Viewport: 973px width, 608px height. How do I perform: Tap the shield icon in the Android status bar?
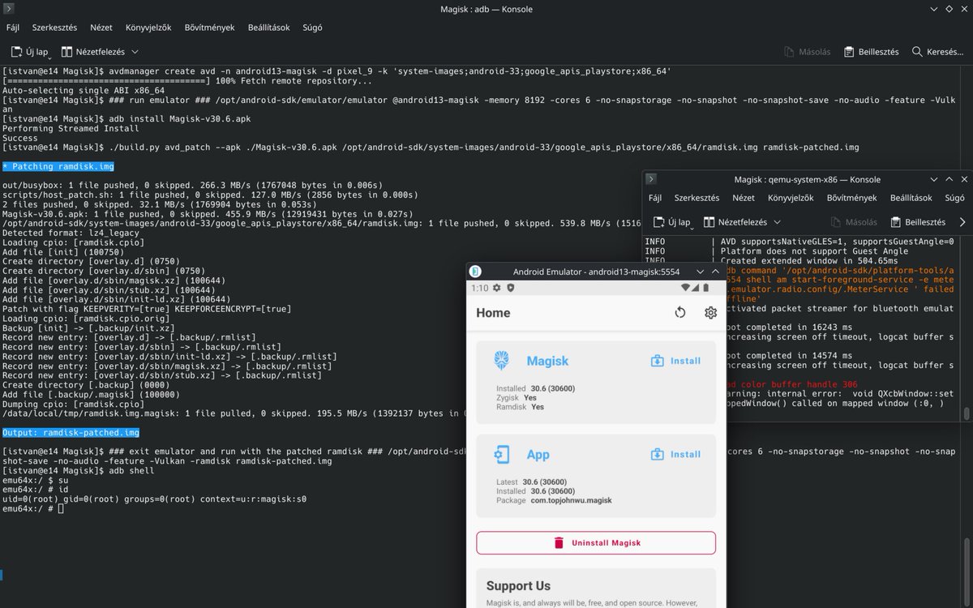tap(511, 288)
